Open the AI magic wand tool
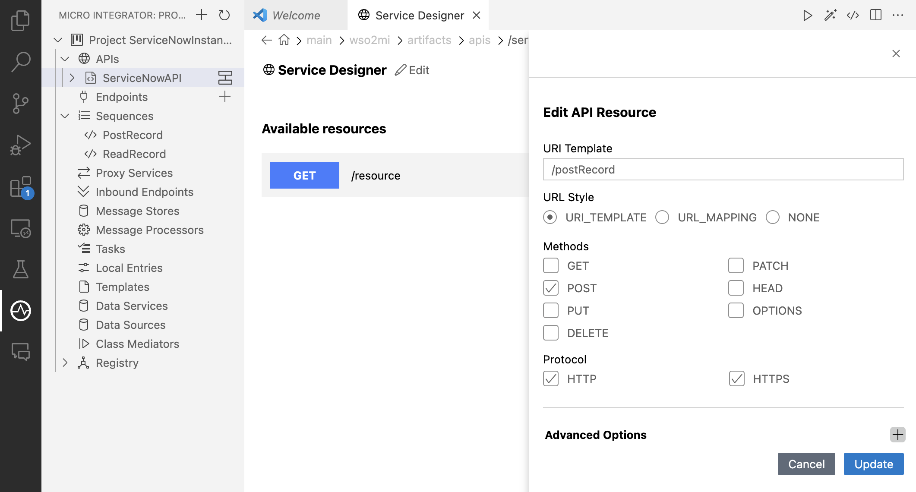The height and width of the screenshot is (492, 916). click(830, 16)
